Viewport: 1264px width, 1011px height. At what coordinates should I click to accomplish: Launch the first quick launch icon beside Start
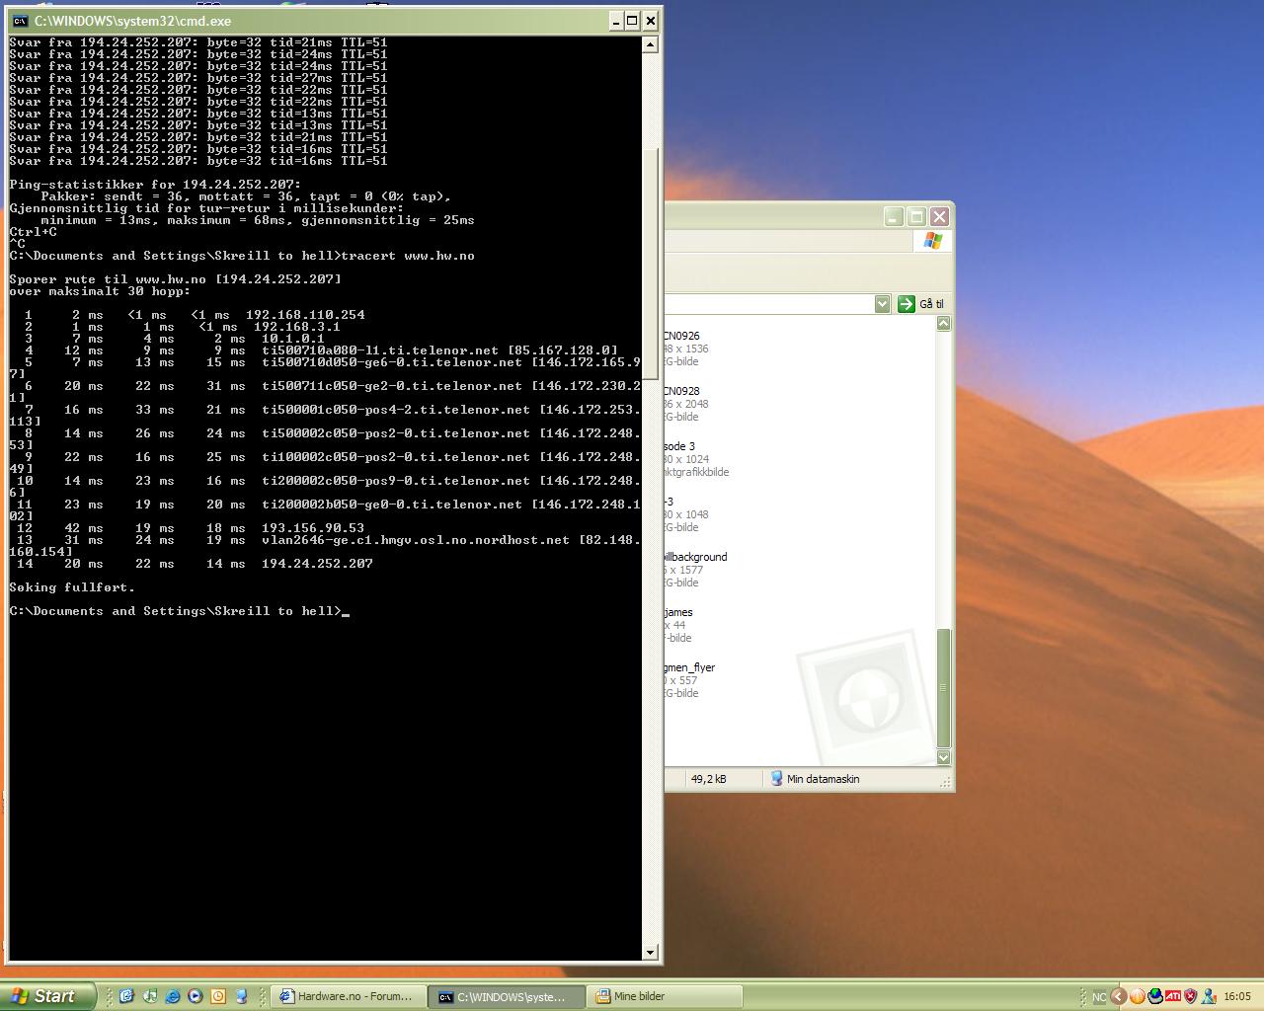click(126, 997)
